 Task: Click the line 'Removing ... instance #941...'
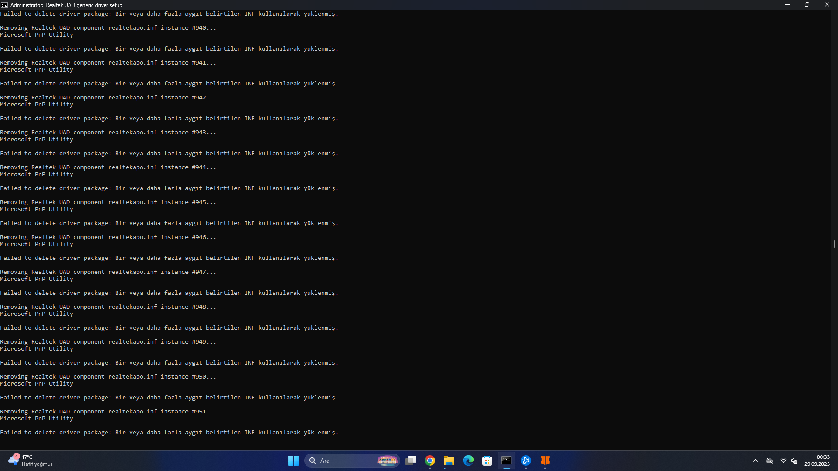(108, 62)
